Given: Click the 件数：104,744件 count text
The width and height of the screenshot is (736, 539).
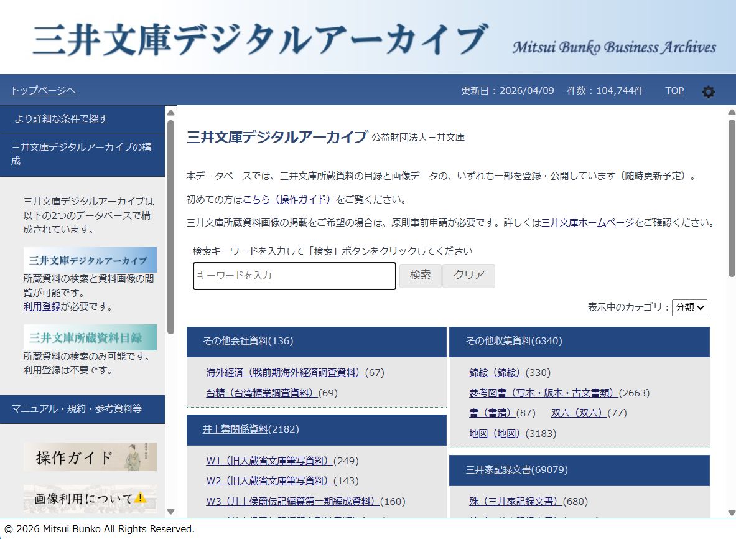Looking at the screenshot, I should [605, 91].
